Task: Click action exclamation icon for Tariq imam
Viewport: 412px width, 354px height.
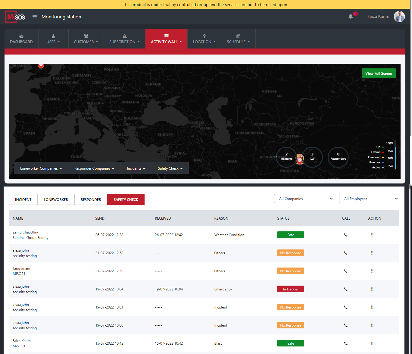Action: click(x=372, y=271)
